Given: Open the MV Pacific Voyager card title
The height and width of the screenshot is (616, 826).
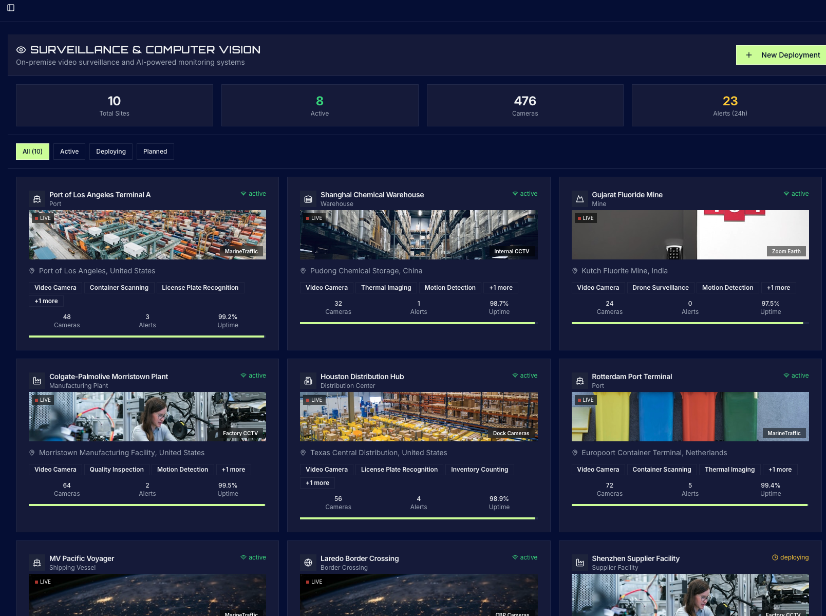Looking at the screenshot, I should click(x=82, y=558).
